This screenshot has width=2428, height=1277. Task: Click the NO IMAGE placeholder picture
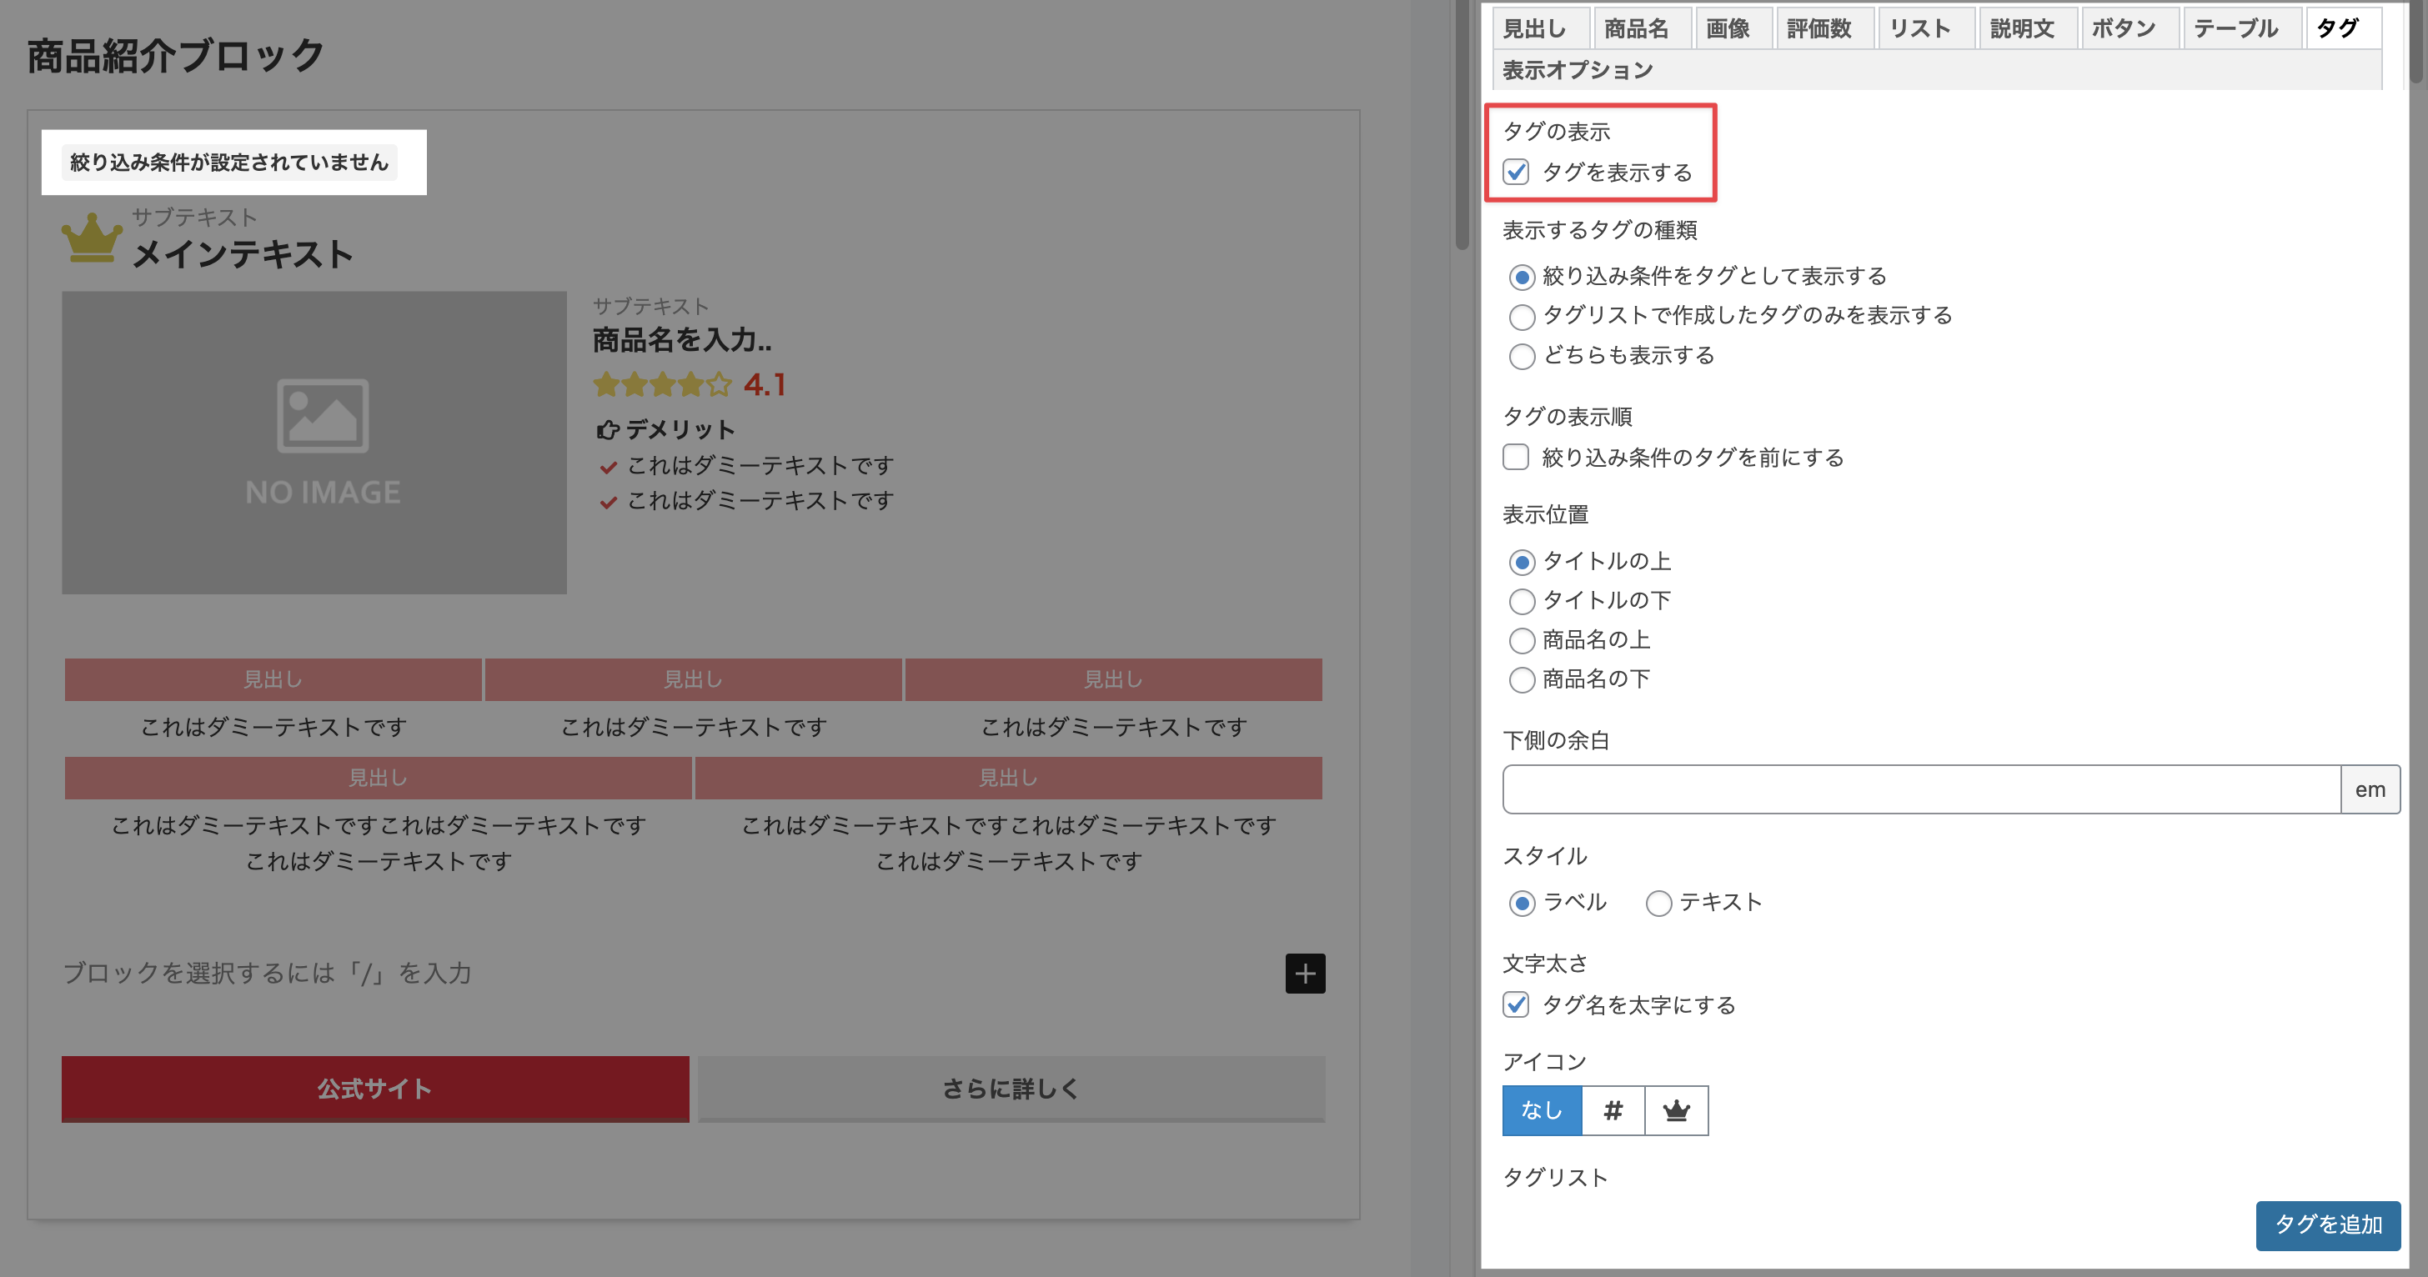click(315, 442)
